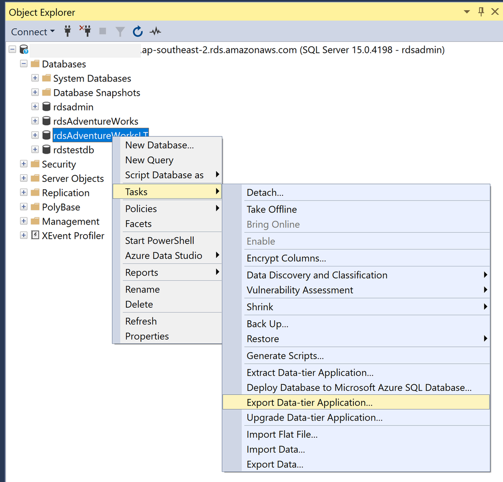This screenshot has height=482, width=503.
Task: Click the Security folder icon
Action: (35, 164)
